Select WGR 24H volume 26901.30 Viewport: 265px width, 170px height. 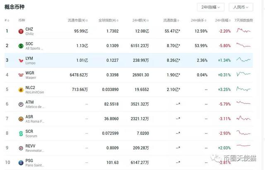coord(141,75)
